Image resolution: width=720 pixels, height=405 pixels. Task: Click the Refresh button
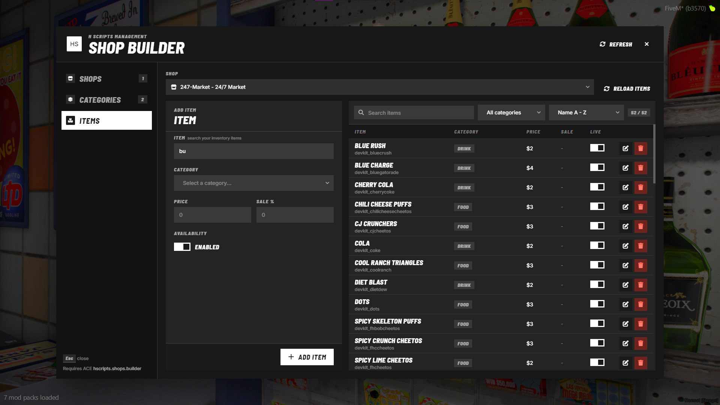(x=616, y=44)
